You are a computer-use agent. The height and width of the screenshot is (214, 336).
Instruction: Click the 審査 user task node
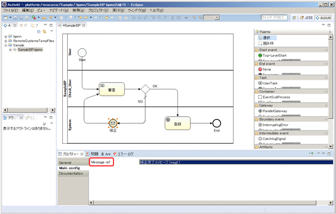tap(111, 90)
